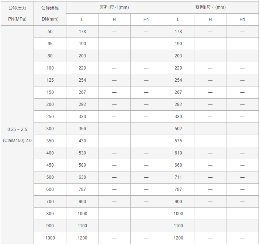Viewport: 260px width, 245px height.
Task: Select the DN 65 cell
Action: click(x=50, y=44)
